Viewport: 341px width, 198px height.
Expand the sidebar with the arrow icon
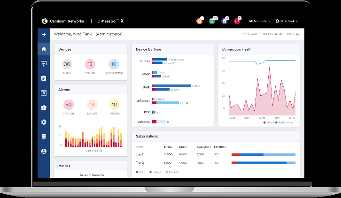(44, 35)
